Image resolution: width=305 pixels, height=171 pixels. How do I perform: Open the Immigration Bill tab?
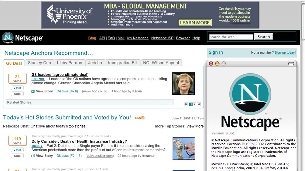(x=123, y=63)
